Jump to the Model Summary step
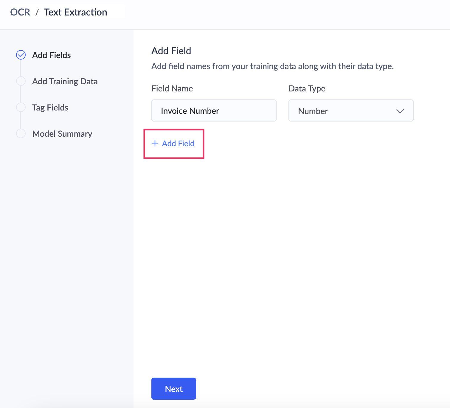Image resolution: width=450 pixels, height=408 pixels. (x=62, y=134)
